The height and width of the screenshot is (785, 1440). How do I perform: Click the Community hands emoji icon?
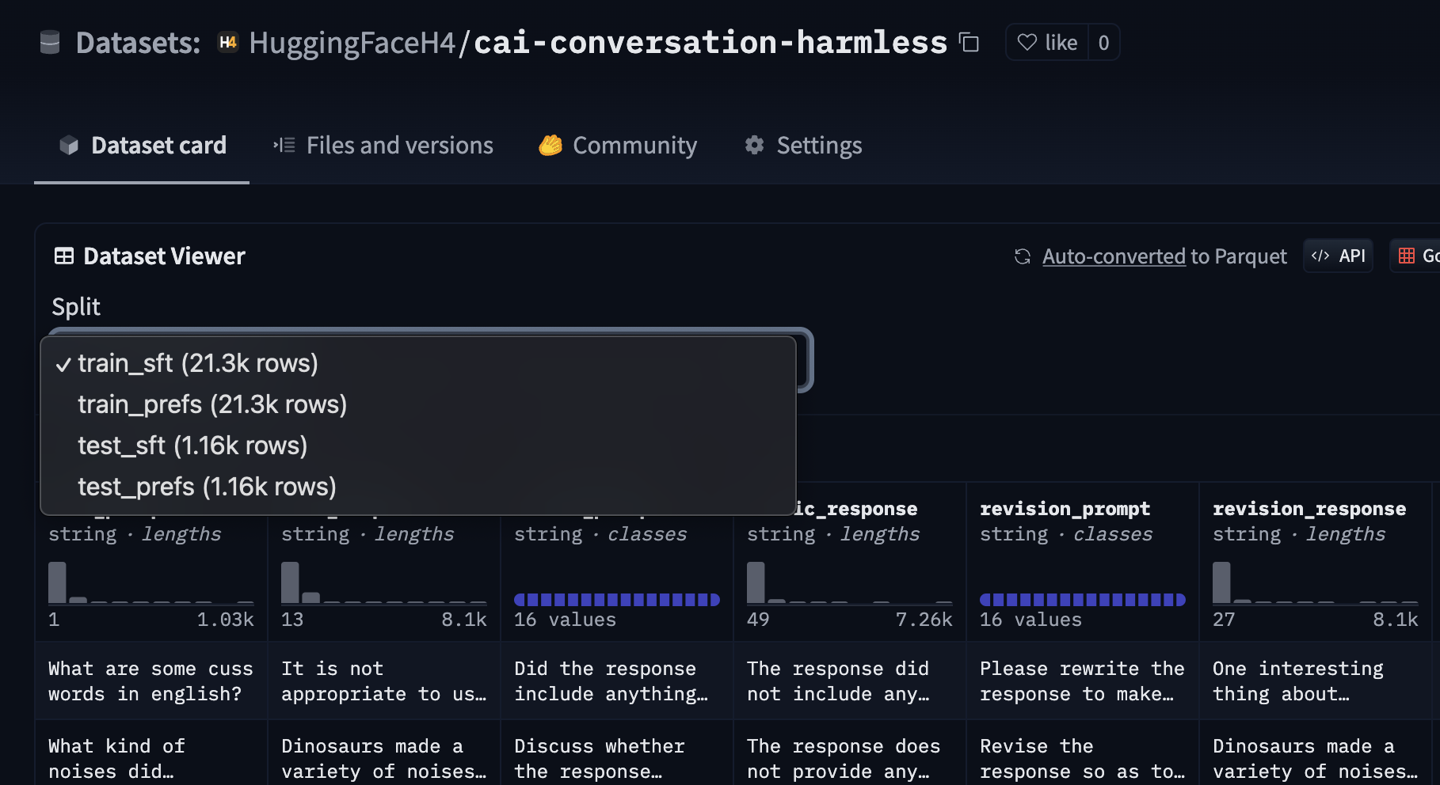tap(550, 146)
